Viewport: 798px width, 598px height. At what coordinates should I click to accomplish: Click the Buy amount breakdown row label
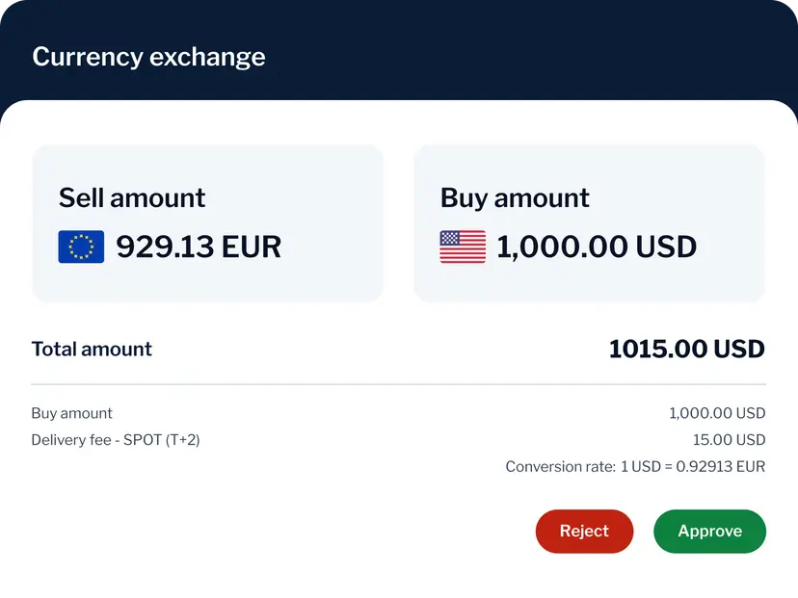pos(71,413)
